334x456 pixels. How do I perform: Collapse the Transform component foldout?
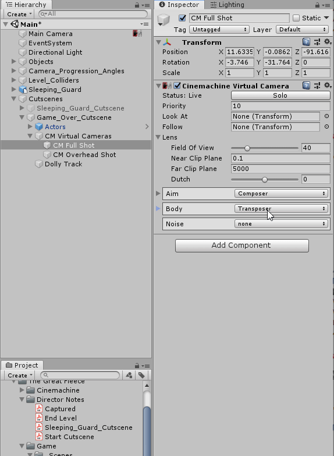(158, 42)
